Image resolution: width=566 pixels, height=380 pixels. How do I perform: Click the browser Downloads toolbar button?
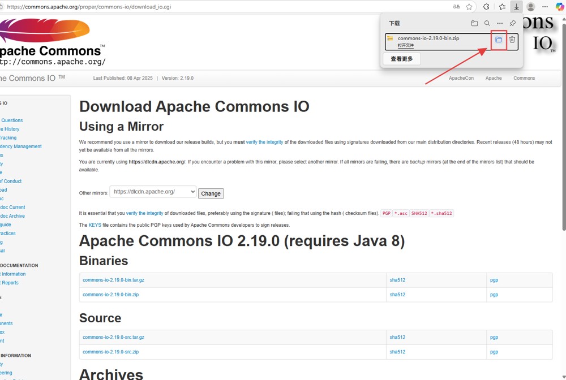(x=517, y=6)
